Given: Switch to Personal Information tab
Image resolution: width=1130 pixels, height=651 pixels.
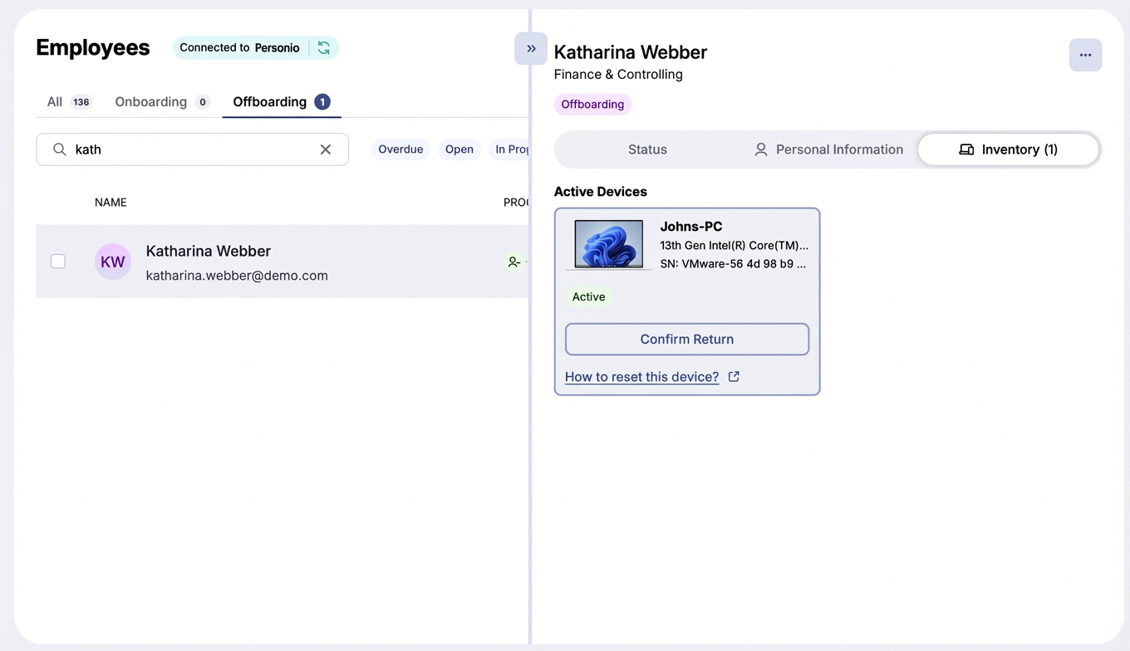Looking at the screenshot, I should [828, 149].
